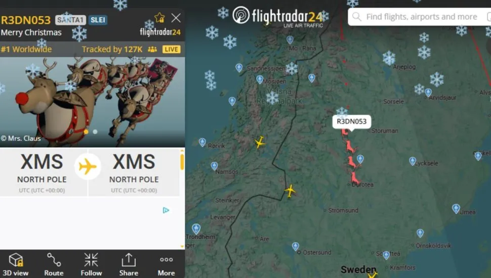
Task: Click the airport pin near Umeå
Action: coord(456,208)
